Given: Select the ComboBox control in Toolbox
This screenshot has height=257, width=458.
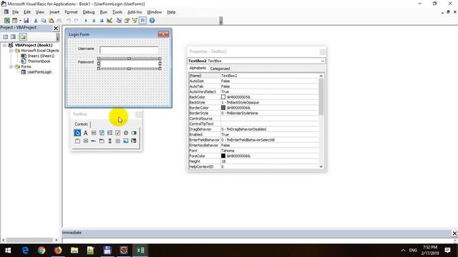Looking at the screenshot, I should coord(102,133).
